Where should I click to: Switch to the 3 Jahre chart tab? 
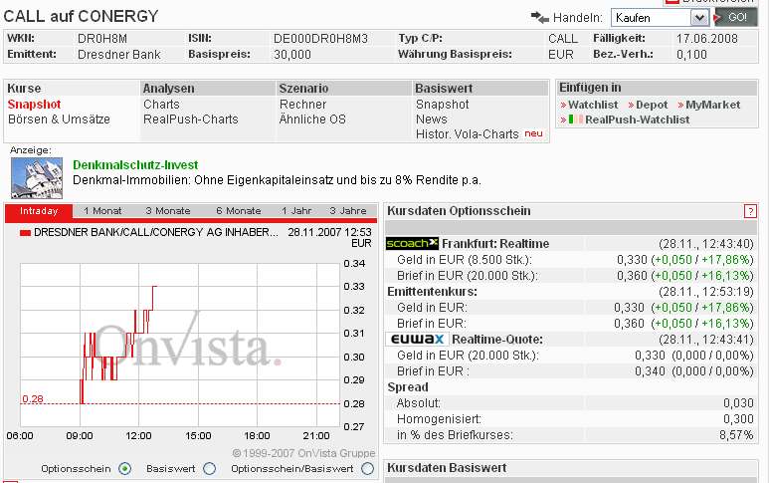[348, 211]
